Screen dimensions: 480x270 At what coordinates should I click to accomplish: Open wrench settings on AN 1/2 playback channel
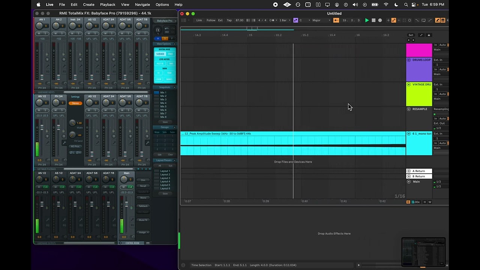[48, 142]
